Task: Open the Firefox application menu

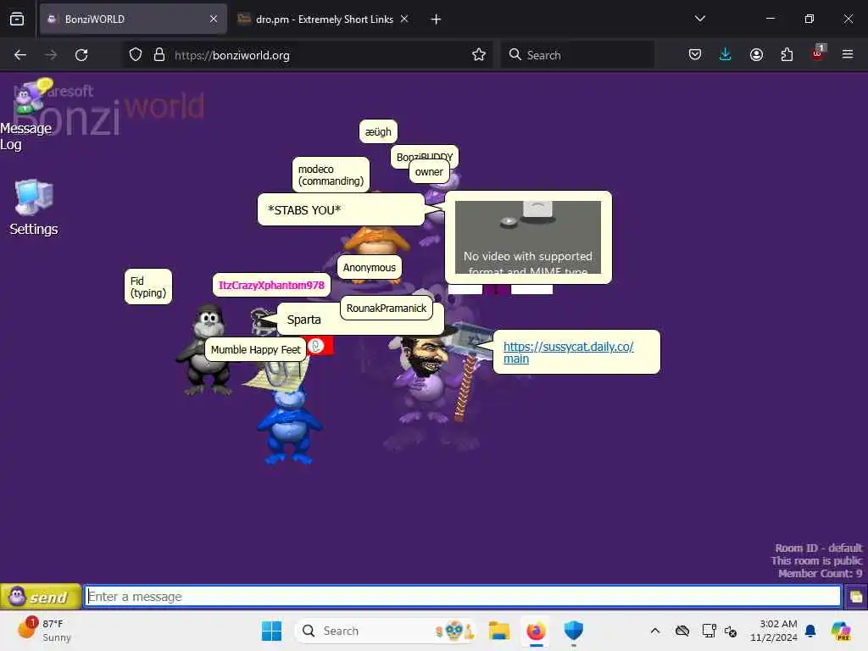Action: (x=848, y=54)
